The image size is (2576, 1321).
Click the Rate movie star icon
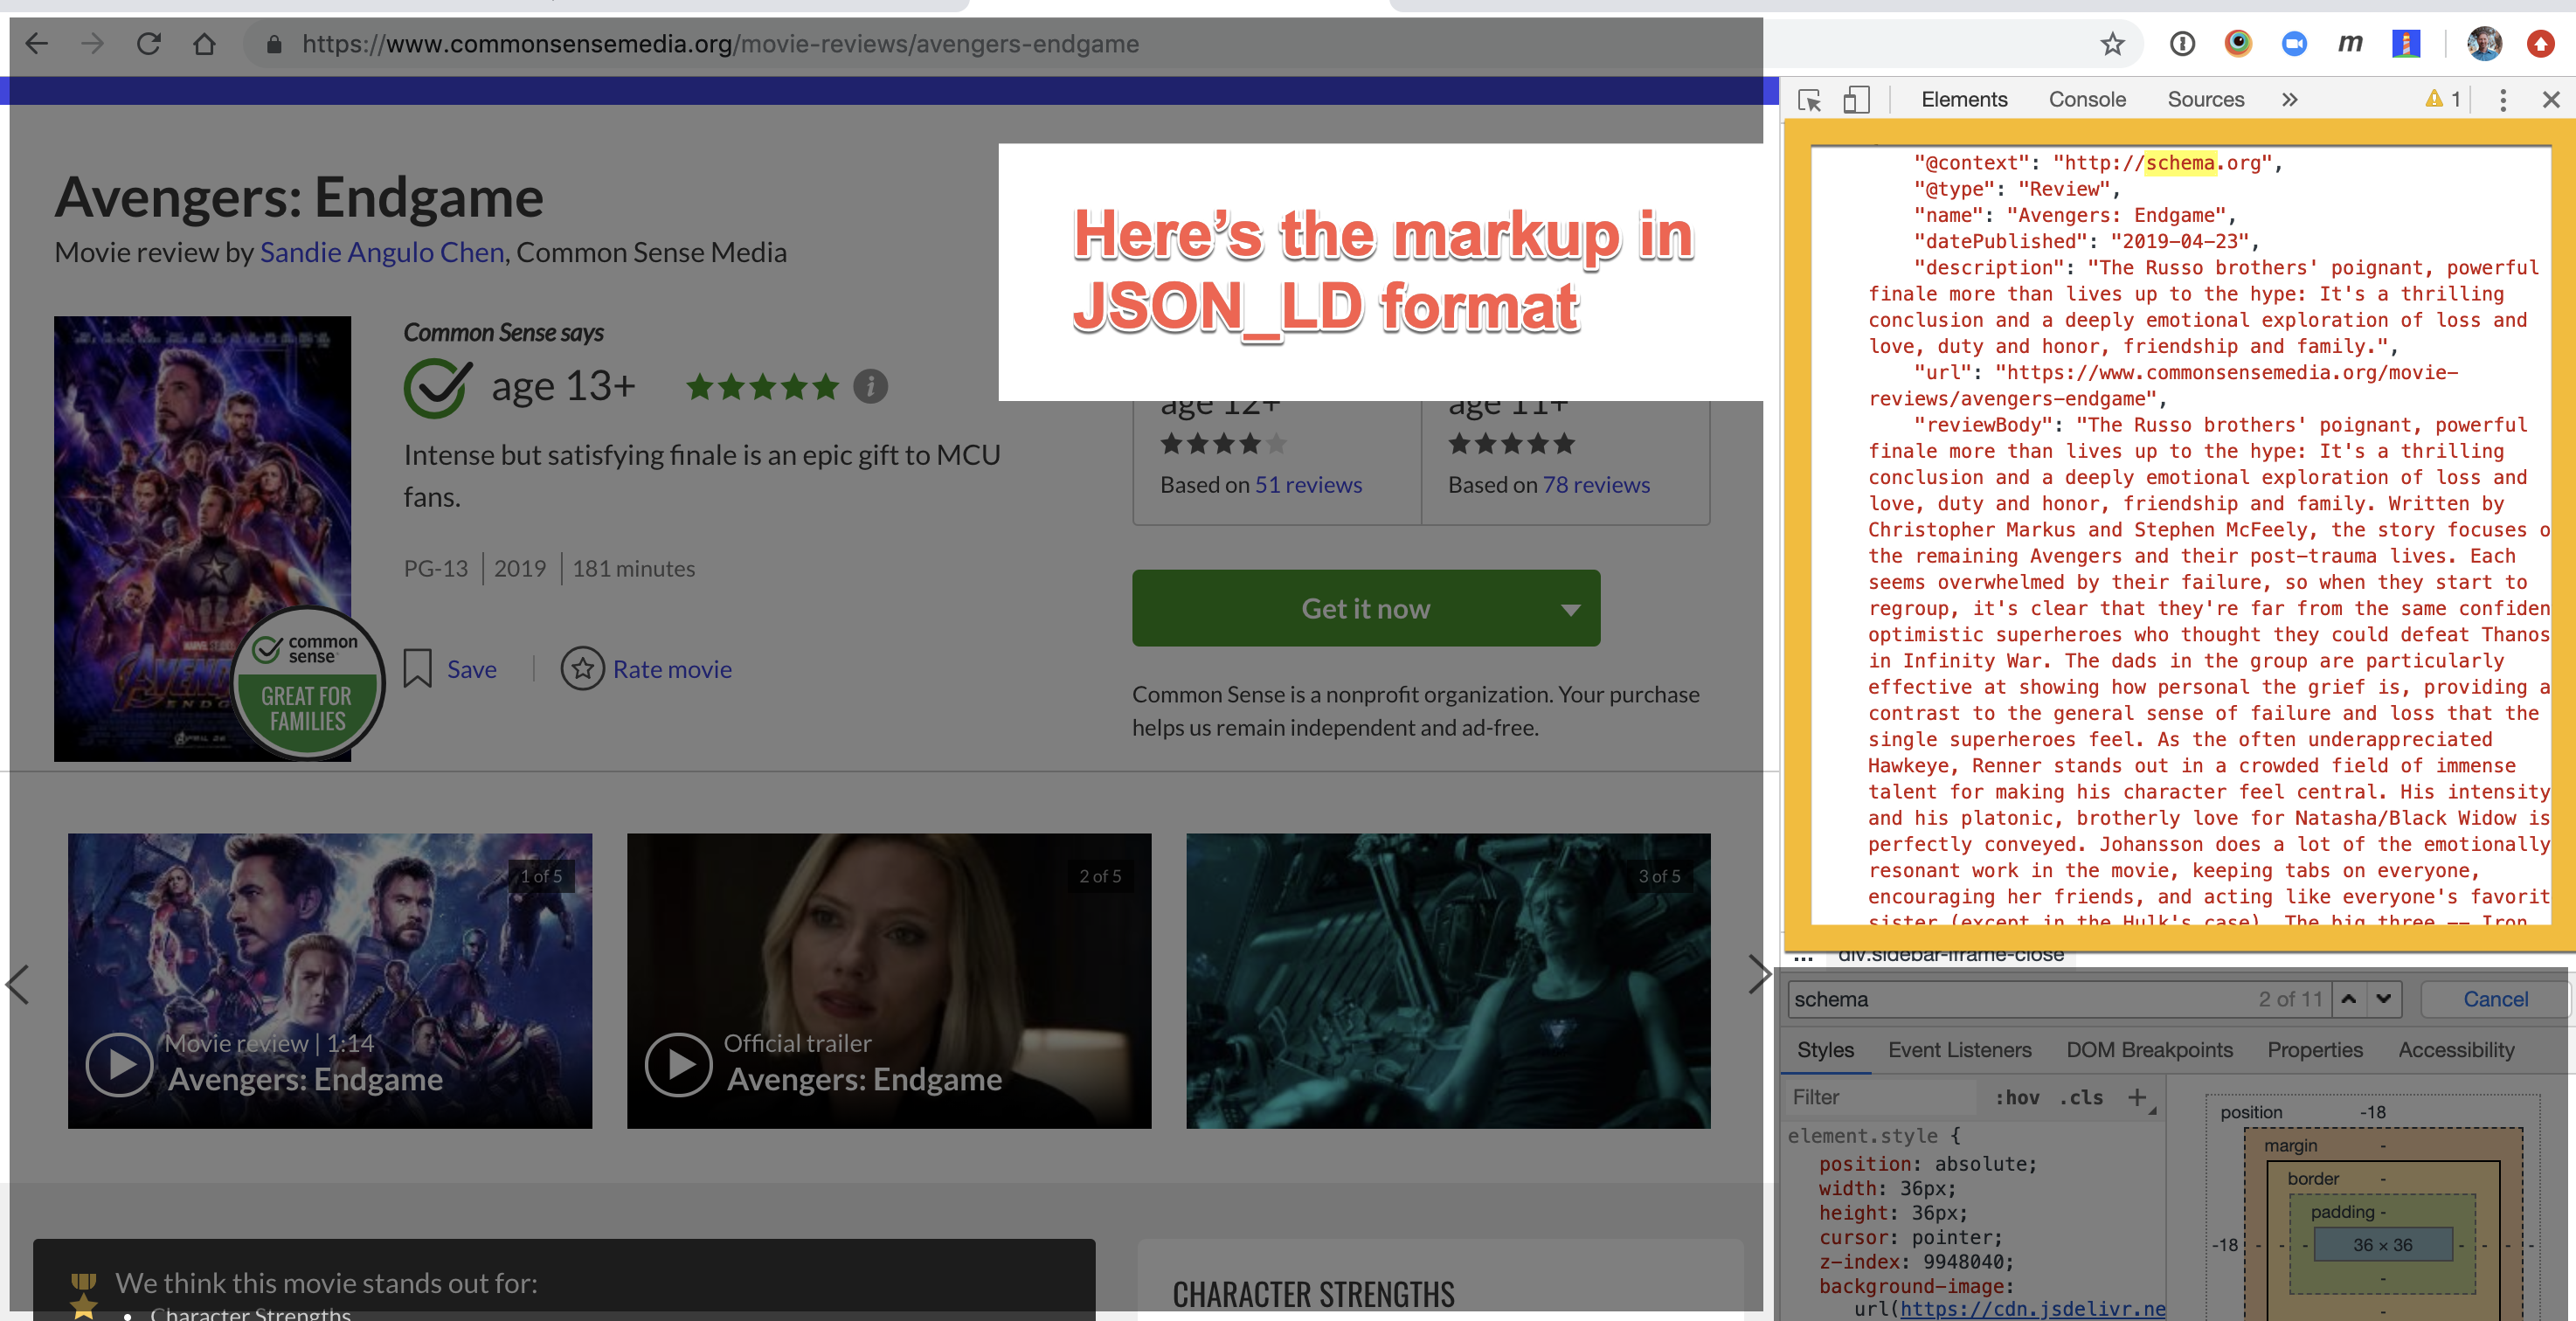[582, 668]
